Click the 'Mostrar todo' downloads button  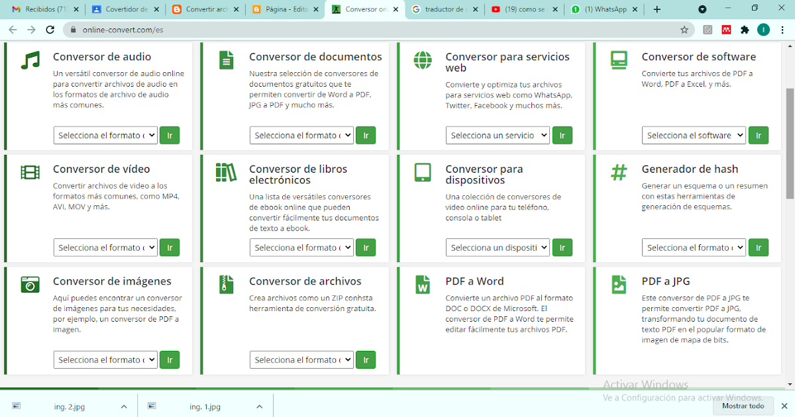click(x=743, y=406)
